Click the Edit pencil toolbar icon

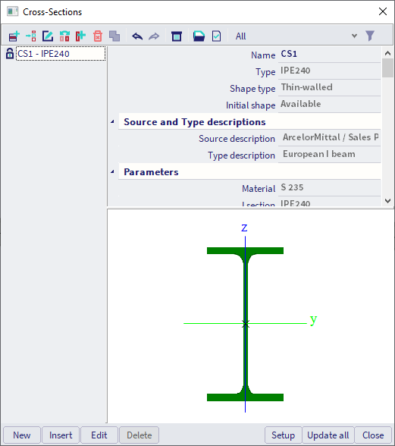[x=48, y=36]
